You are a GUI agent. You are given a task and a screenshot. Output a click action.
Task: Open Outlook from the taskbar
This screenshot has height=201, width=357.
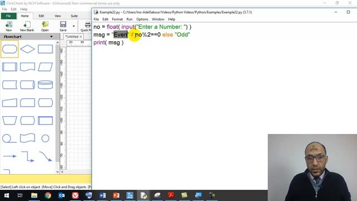(61, 195)
